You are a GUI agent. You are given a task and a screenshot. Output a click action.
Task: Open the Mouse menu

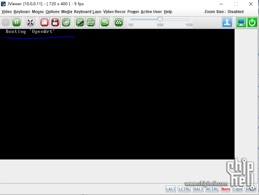(x=38, y=12)
